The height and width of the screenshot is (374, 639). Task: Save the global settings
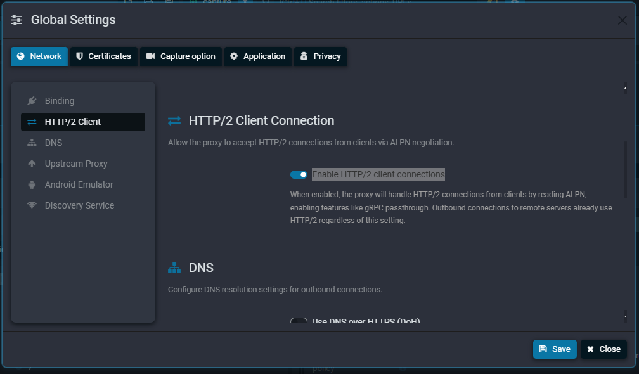click(554, 349)
